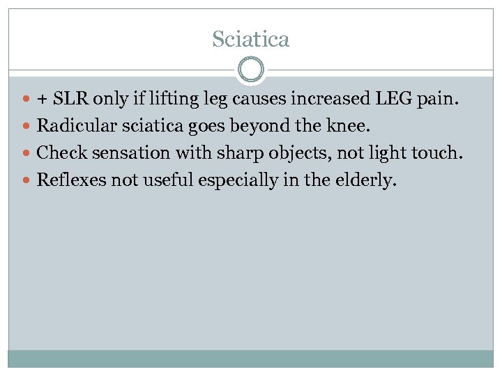
Task: Click the dark teal footer bar
Action: click(251, 358)
